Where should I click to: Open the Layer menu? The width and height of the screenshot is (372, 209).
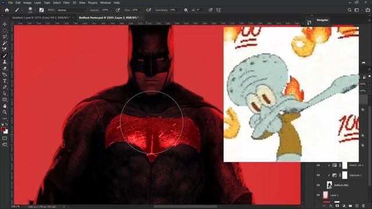click(37, 2)
